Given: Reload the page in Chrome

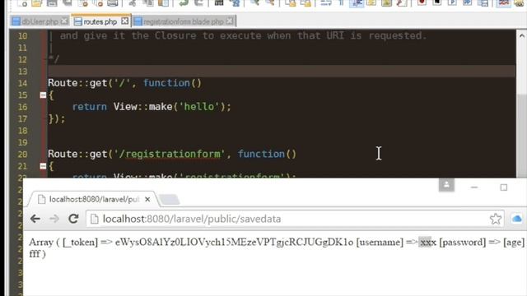Looking at the screenshot, I should pyautogui.click(x=73, y=219).
